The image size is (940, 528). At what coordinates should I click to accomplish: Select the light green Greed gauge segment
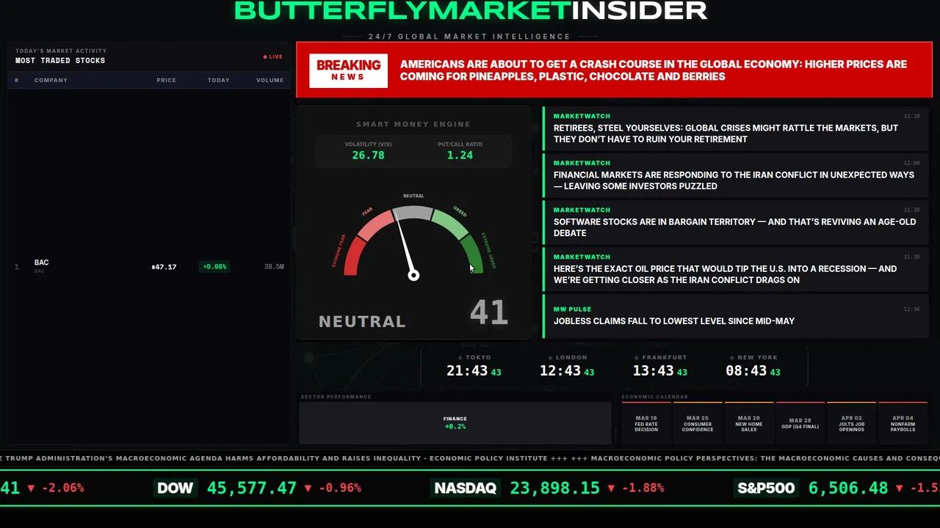pos(450,224)
